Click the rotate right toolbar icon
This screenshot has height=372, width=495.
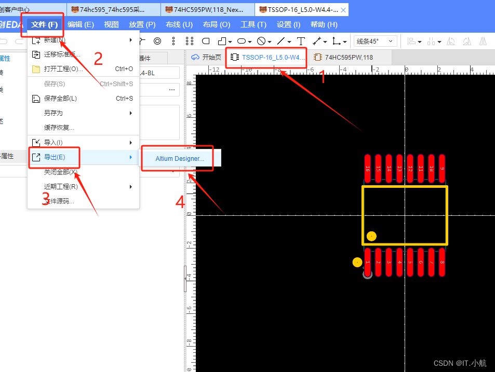pos(467,41)
